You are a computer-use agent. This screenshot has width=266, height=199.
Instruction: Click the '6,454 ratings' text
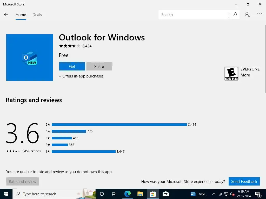31,151
